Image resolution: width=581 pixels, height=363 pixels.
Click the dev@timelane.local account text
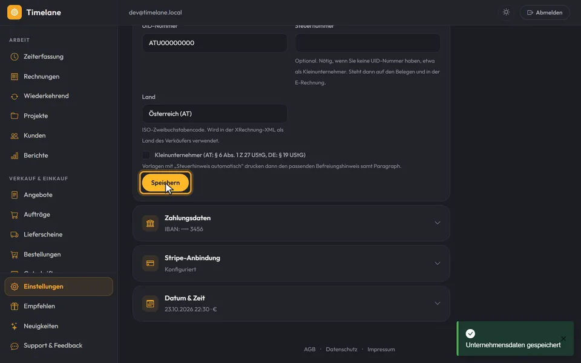tap(156, 13)
